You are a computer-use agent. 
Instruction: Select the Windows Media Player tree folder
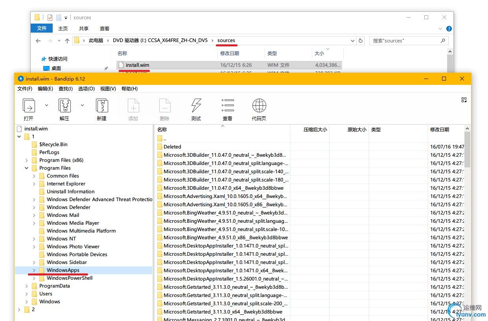[73, 223]
